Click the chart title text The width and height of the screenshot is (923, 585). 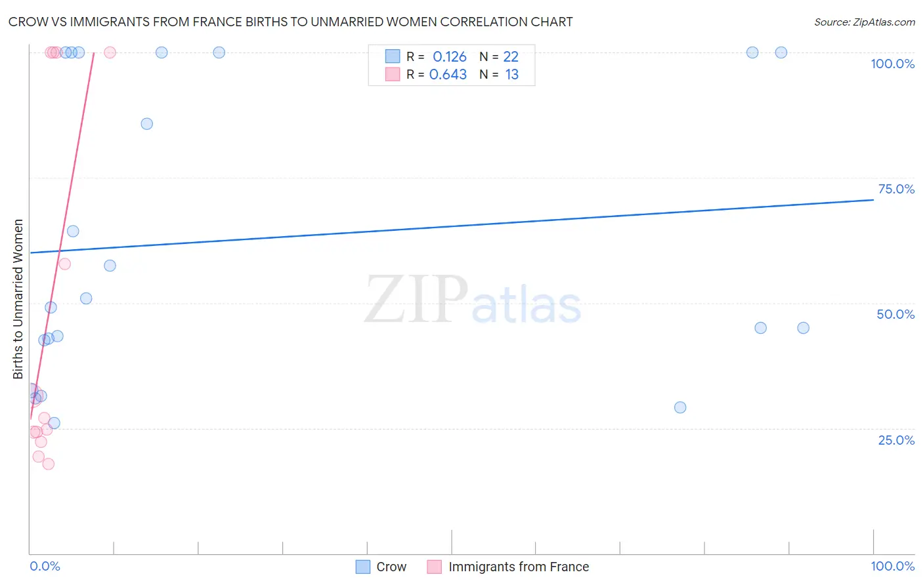290,22
